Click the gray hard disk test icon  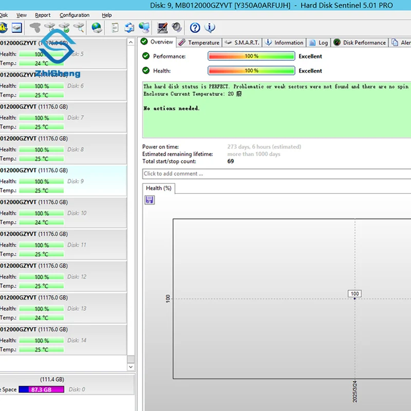pyautogui.click(x=35, y=28)
